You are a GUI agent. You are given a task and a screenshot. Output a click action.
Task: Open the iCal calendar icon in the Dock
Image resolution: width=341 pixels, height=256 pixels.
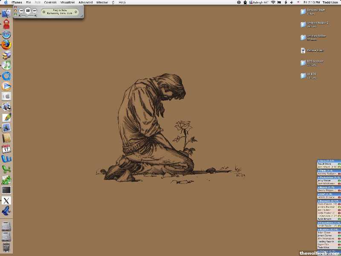point(6,149)
